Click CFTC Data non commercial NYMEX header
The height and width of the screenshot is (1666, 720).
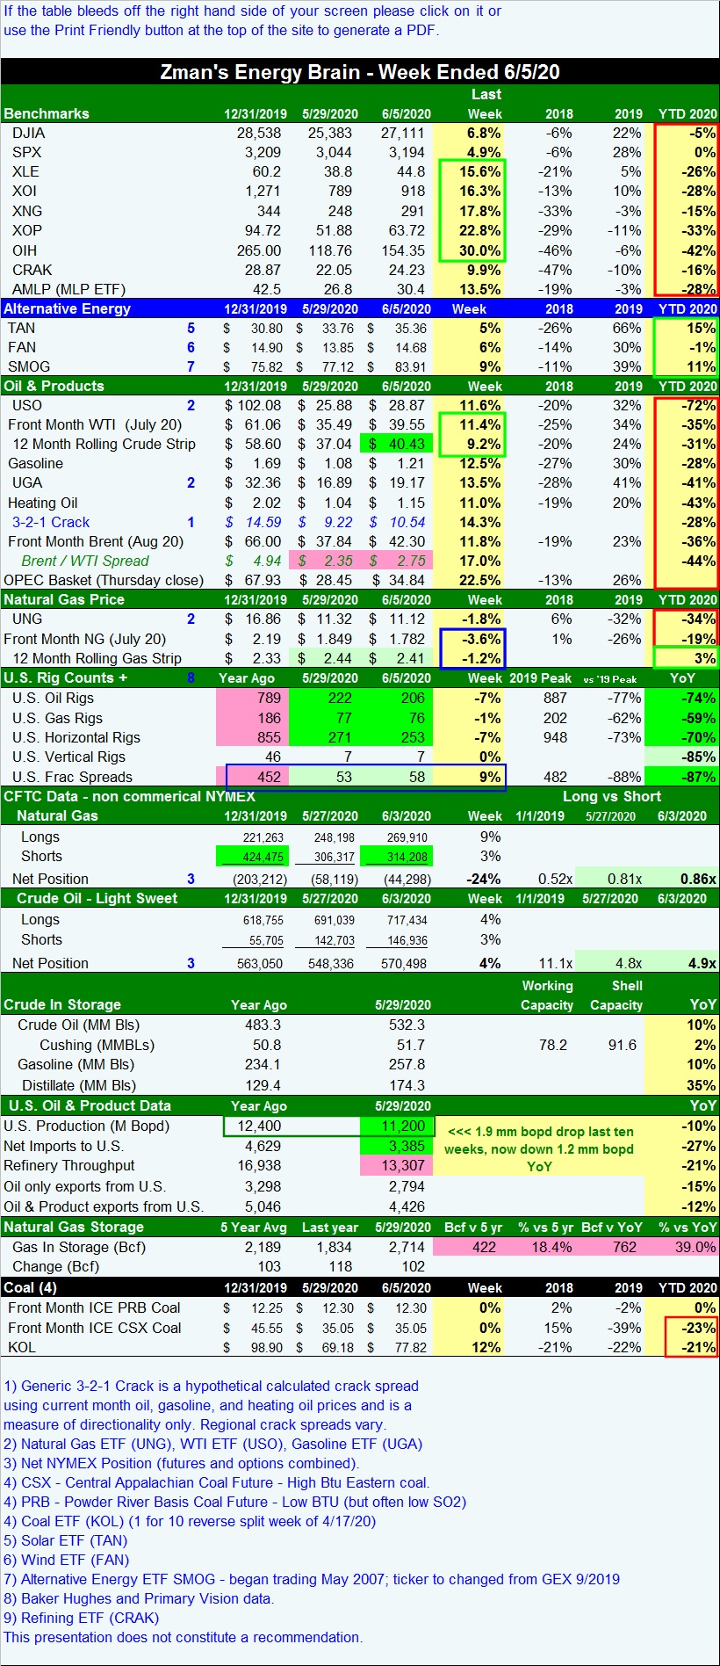coord(129,796)
